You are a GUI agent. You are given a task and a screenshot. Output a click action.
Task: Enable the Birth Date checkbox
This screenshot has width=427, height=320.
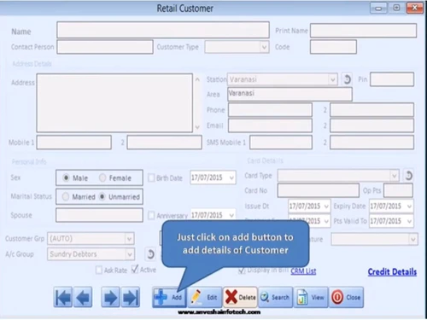click(x=151, y=178)
